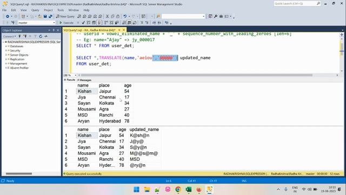The height and width of the screenshot is (195, 346).
Task: Display the estimated execution plan
Action: pyautogui.click(x=89, y=23)
